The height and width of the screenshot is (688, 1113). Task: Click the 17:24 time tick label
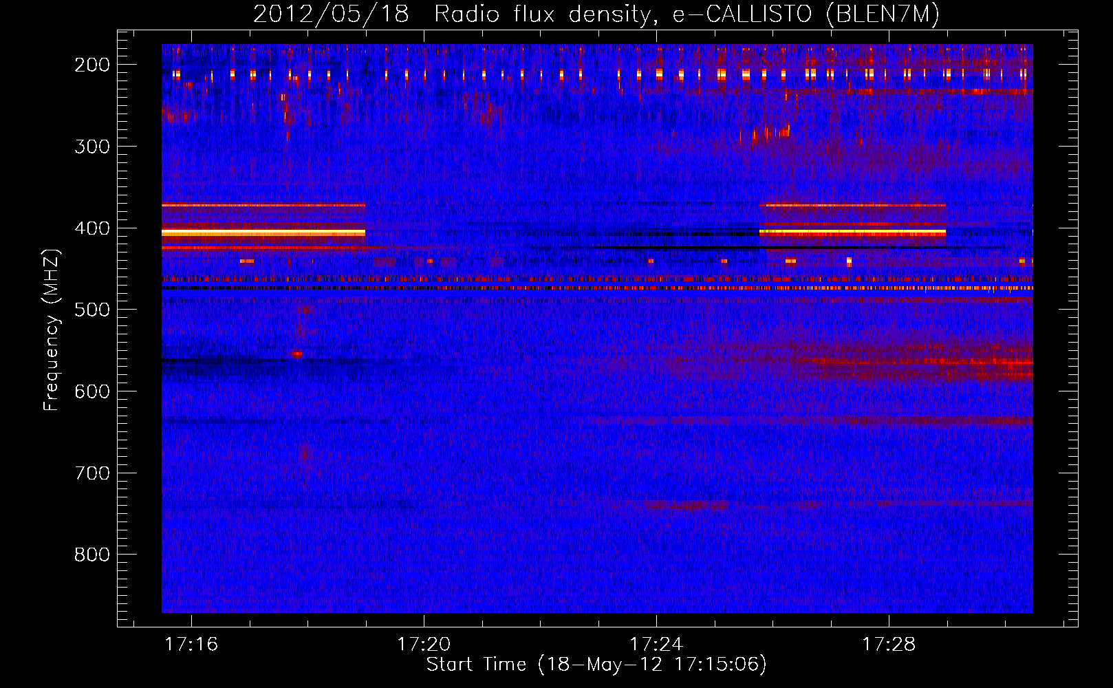656,644
